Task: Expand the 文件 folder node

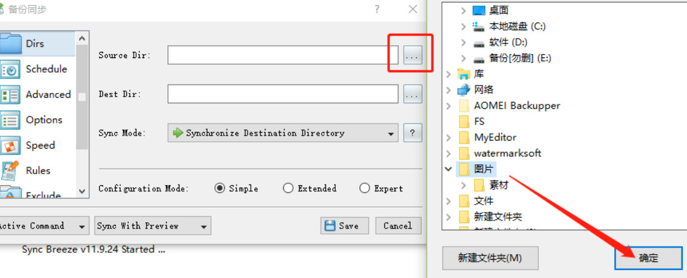Action: (448, 201)
